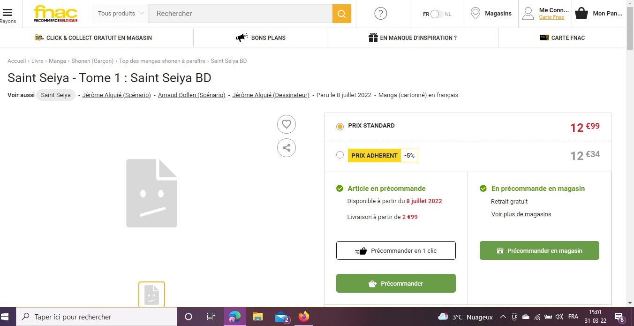Open the volume speaker tray icon

click(x=559, y=317)
